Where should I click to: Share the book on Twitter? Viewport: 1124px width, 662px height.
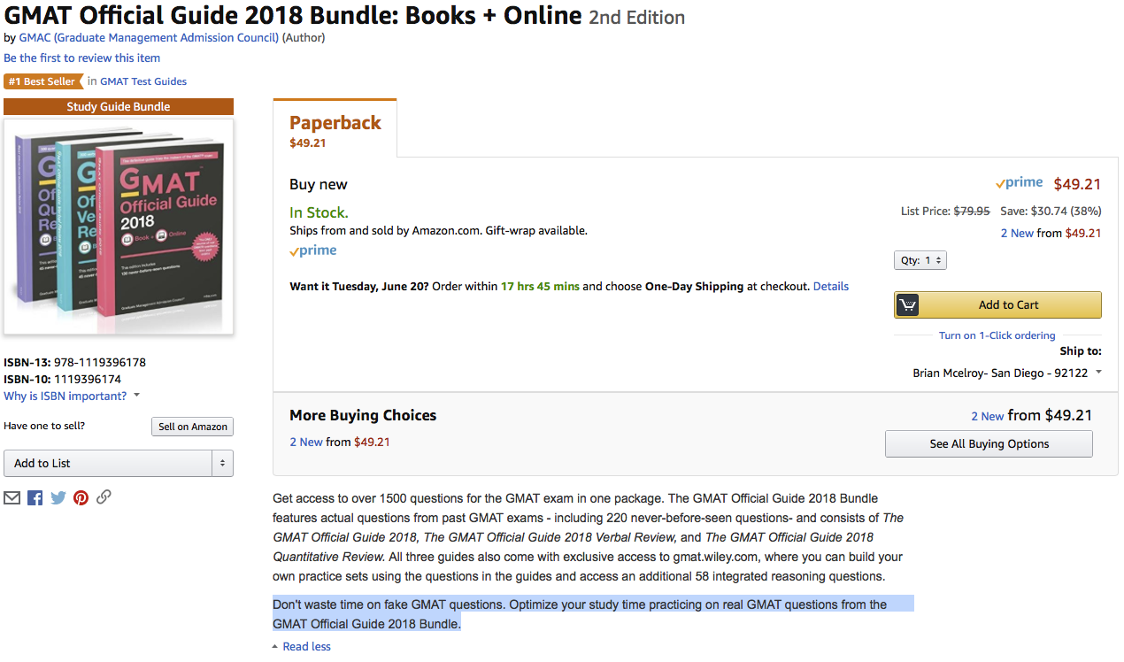pyautogui.click(x=58, y=497)
